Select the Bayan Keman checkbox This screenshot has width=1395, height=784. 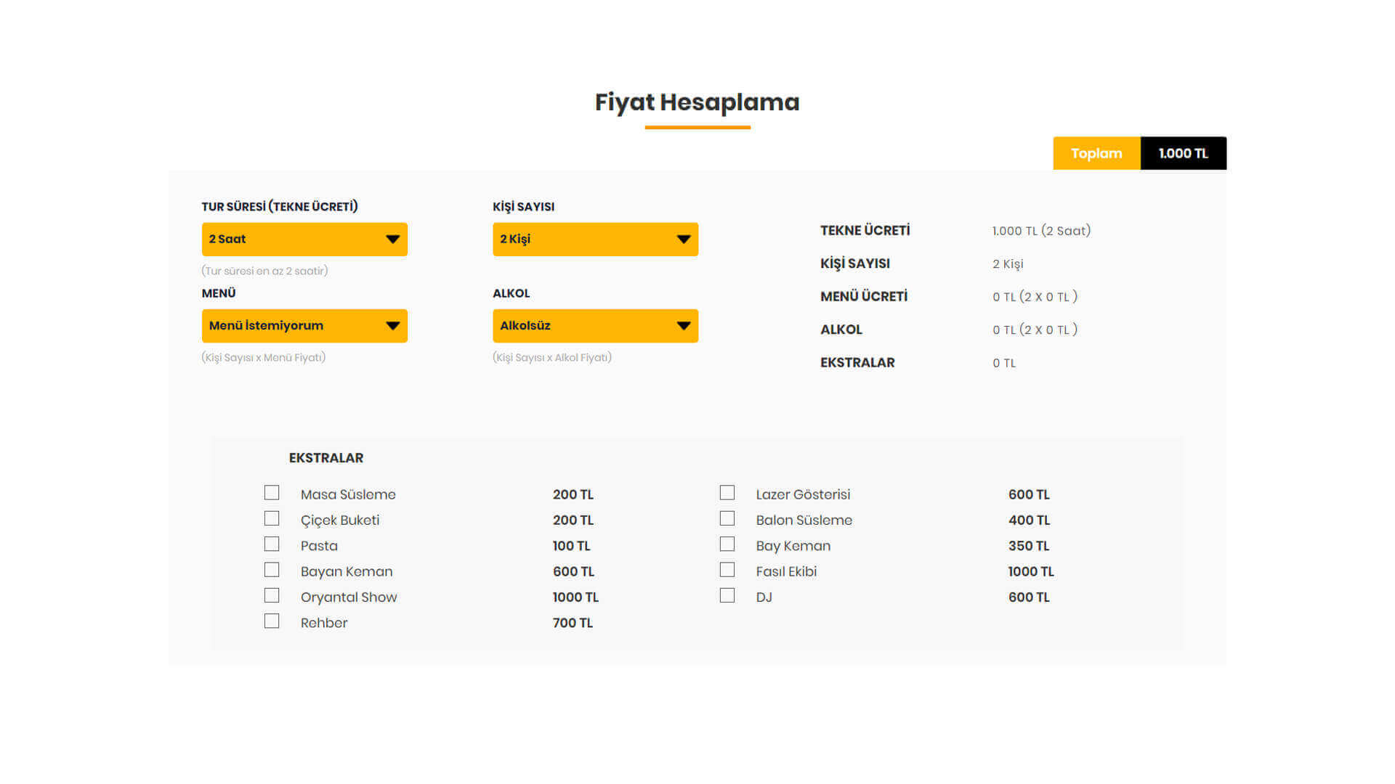pos(272,570)
